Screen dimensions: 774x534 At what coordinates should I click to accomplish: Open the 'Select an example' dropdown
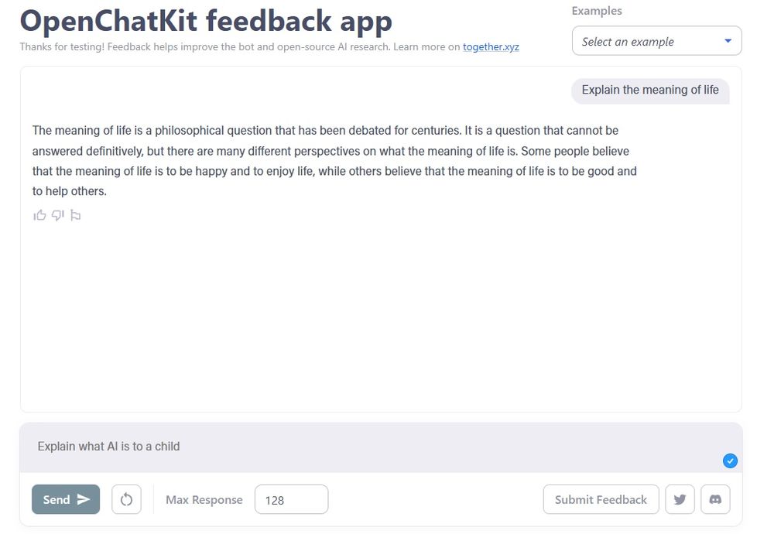click(656, 40)
